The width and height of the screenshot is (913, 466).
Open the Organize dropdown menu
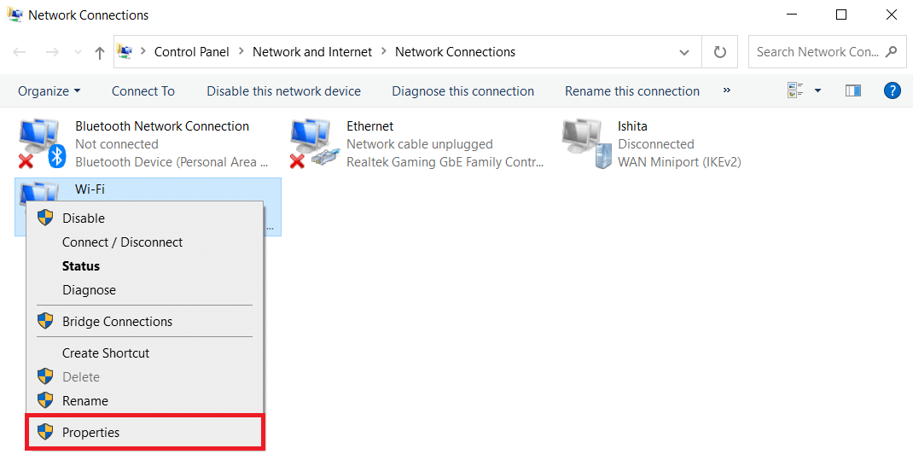(49, 91)
